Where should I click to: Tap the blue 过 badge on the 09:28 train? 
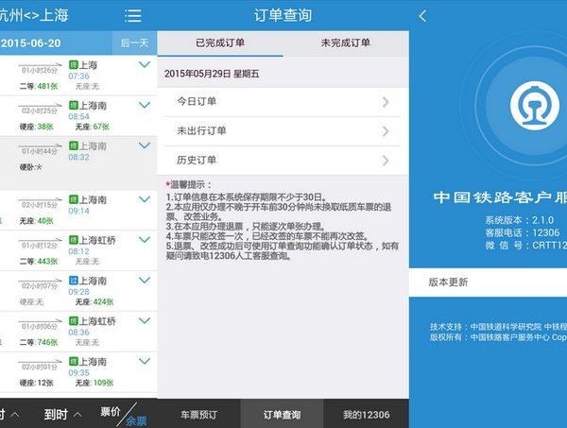pyautogui.click(x=73, y=282)
